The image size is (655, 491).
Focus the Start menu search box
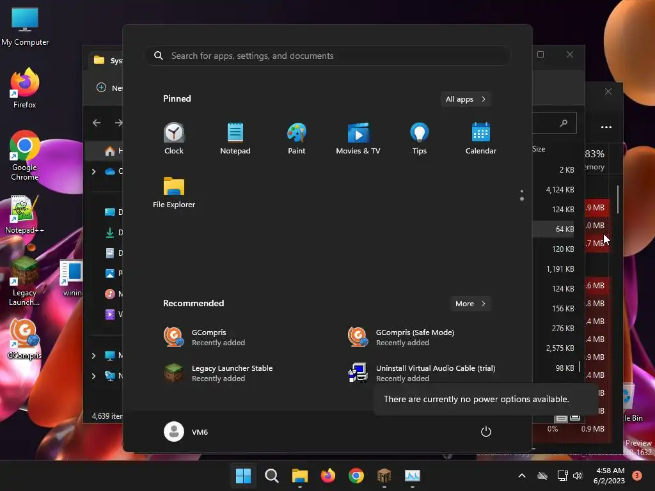327,56
